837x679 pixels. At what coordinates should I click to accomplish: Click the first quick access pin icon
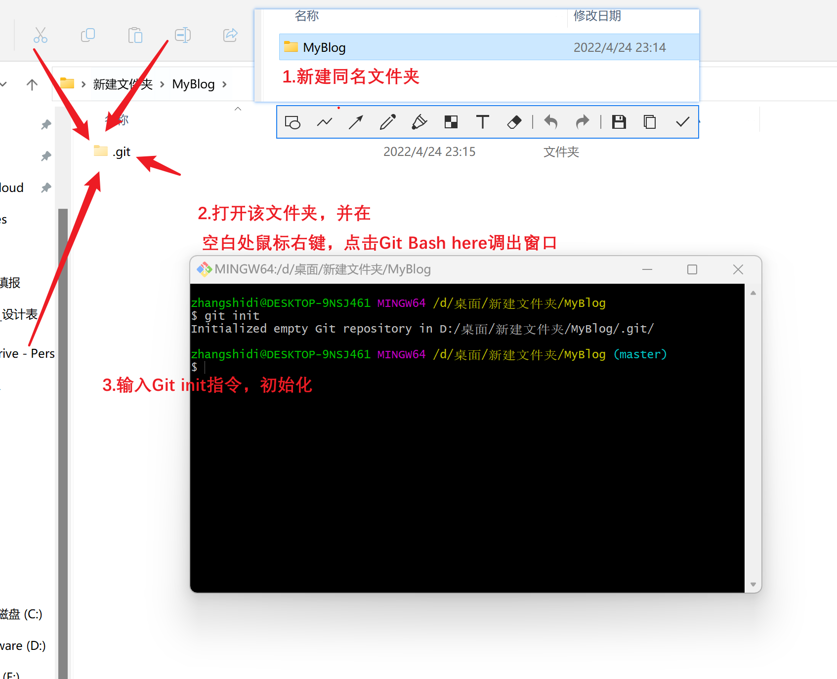click(x=46, y=124)
